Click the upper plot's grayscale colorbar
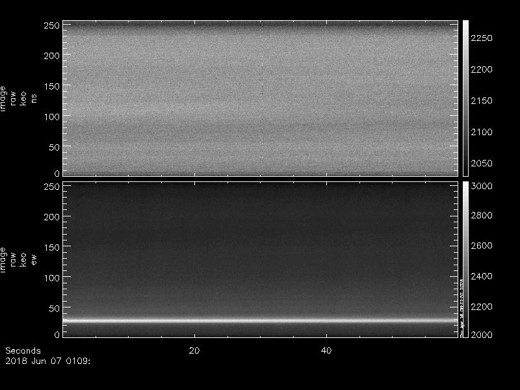Screen dimensions: 520x390 465,97
